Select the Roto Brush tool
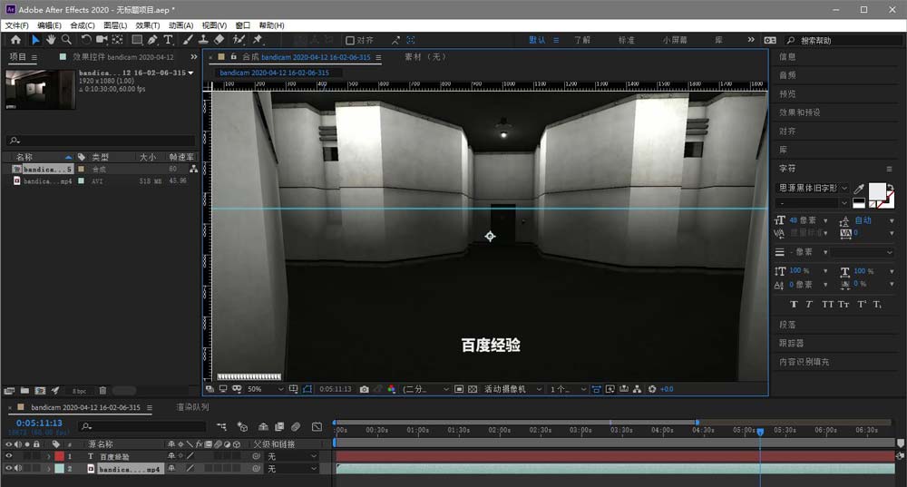Image resolution: width=907 pixels, height=487 pixels. [x=239, y=39]
